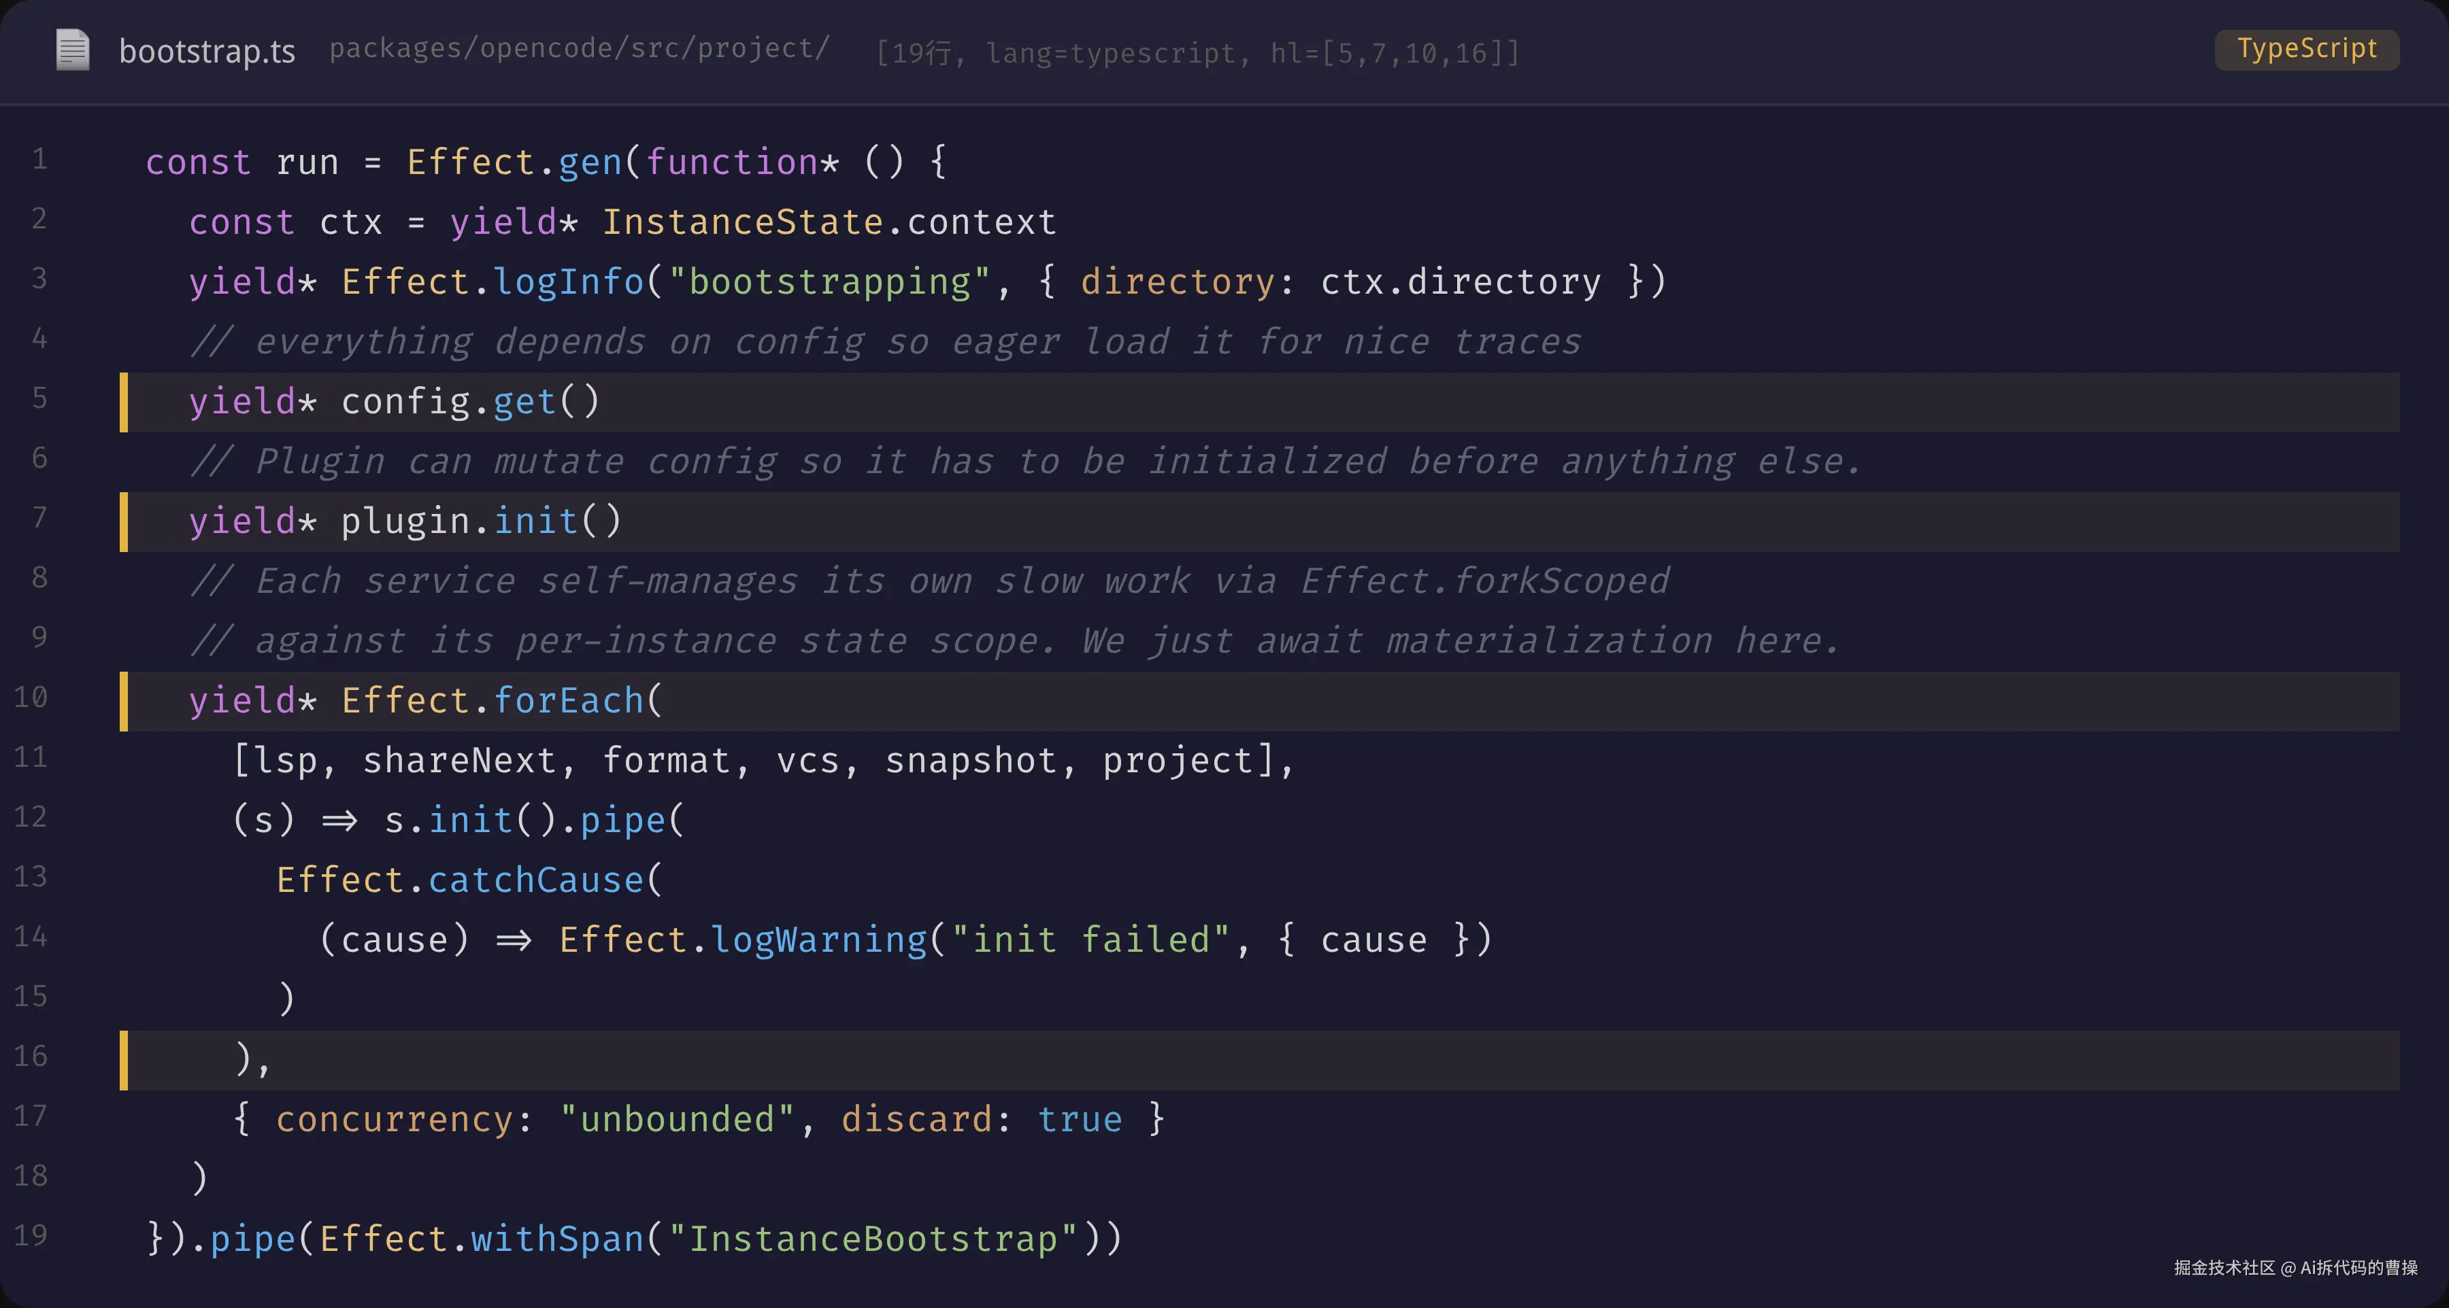This screenshot has height=1308, width=2449.
Task: Click the file document icon beside bootstrap.ts
Action: tap(72, 50)
